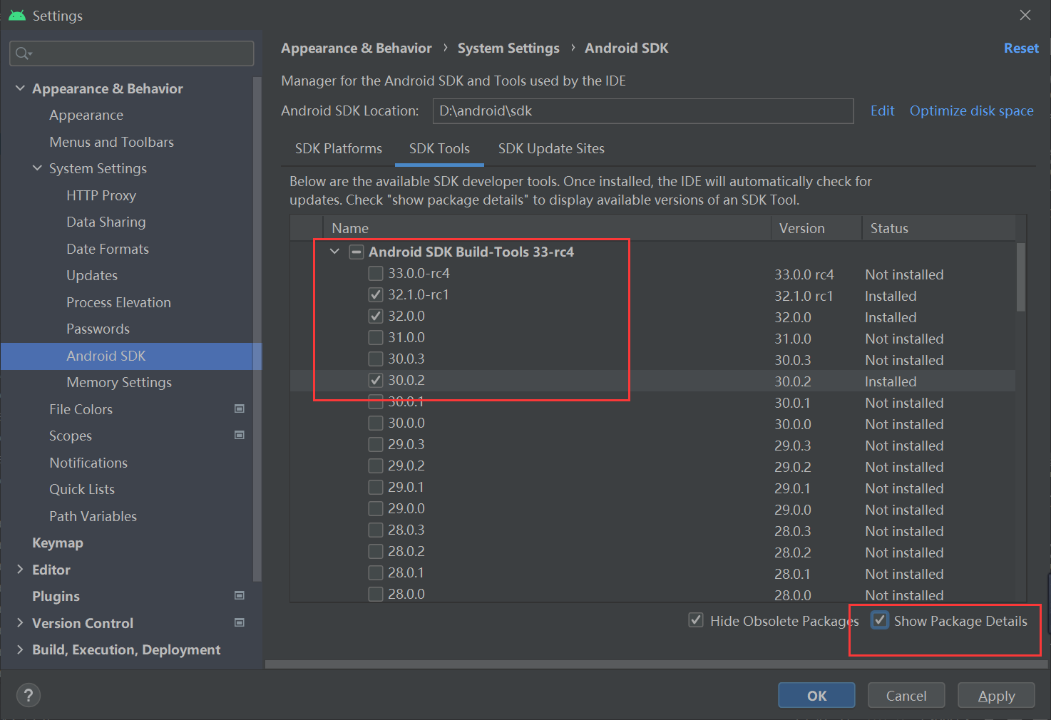The image size is (1051, 720).
Task: Expand Build, Execution, Deployment section
Action: tap(19, 649)
